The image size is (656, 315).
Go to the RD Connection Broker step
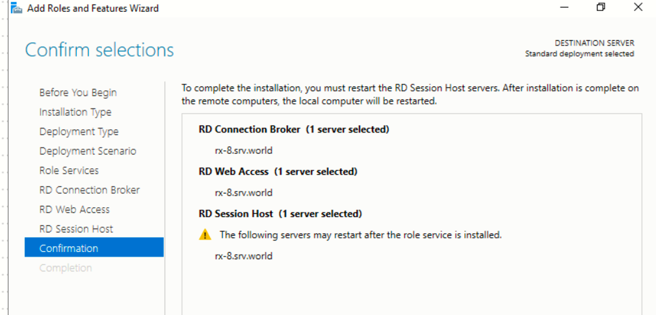[89, 190]
